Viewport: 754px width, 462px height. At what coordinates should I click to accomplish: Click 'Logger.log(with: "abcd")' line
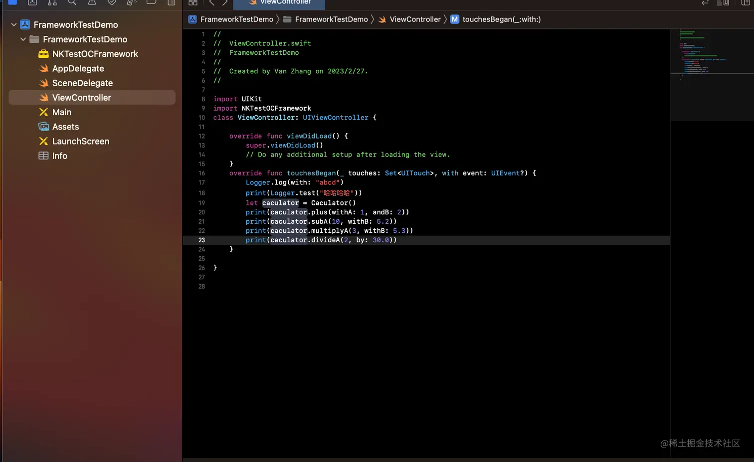pos(294,182)
